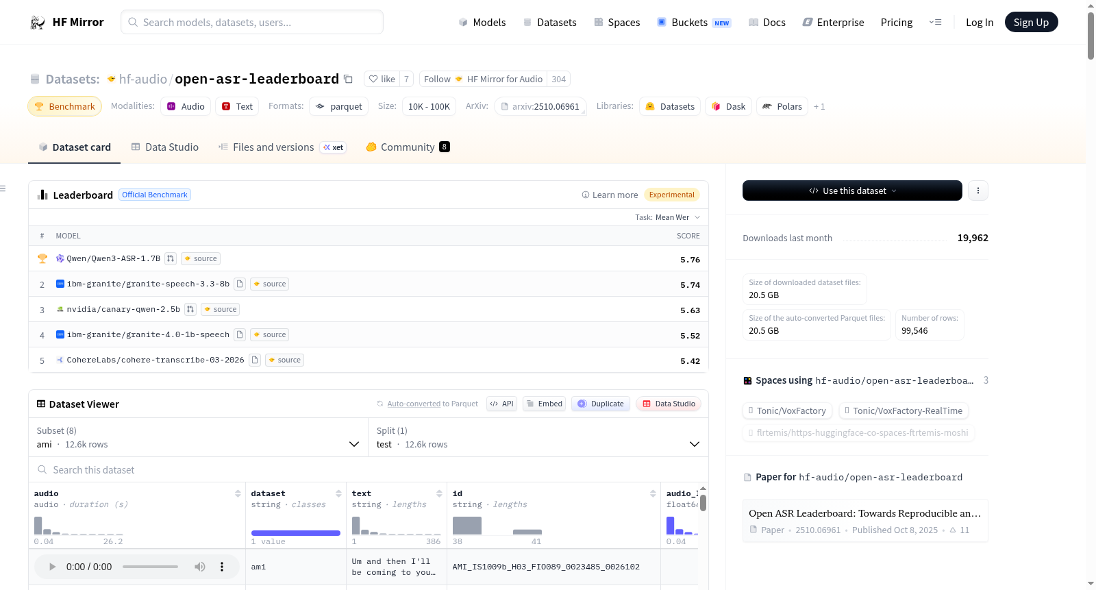Open the Open ASR Leaderboard paper card
This screenshot has height=590, width=1096.
pyautogui.click(x=865, y=521)
